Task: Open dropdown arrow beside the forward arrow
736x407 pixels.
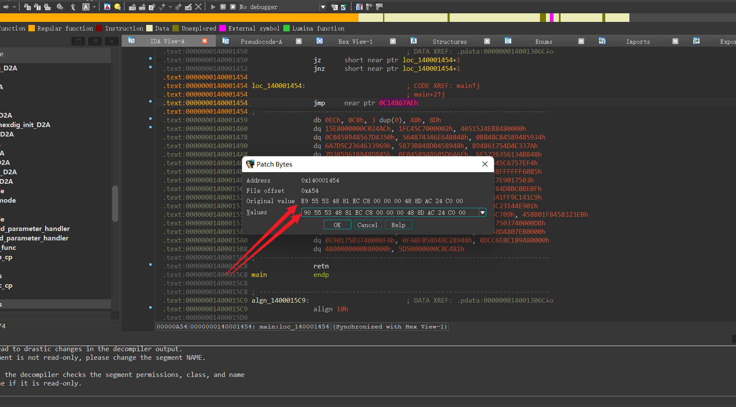Action: 14,7
